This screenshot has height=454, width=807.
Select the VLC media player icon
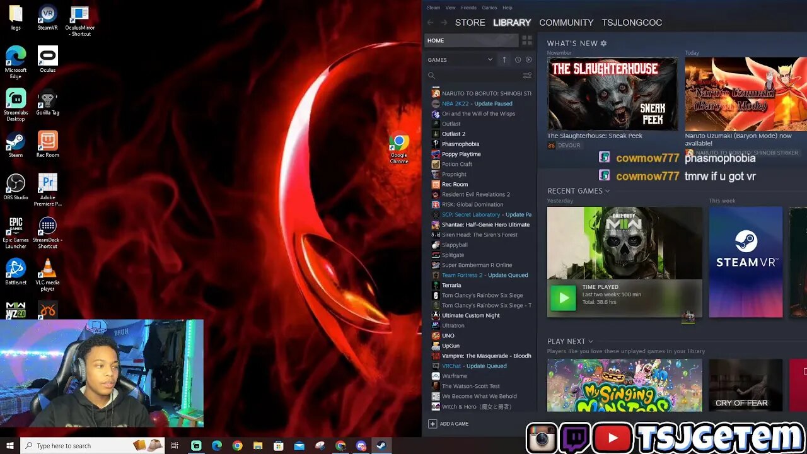(47, 275)
